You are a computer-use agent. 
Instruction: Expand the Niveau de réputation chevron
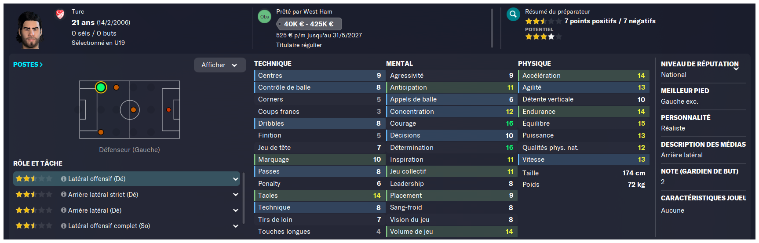click(736, 69)
